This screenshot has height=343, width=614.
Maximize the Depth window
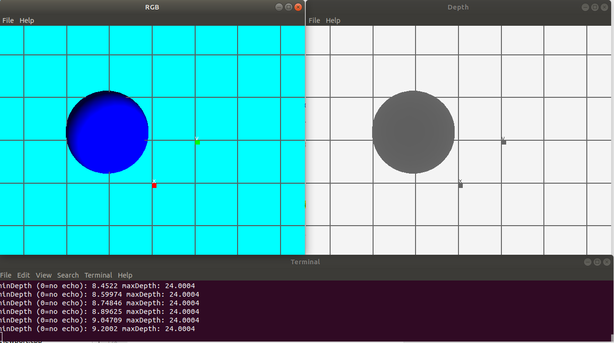[594, 7]
